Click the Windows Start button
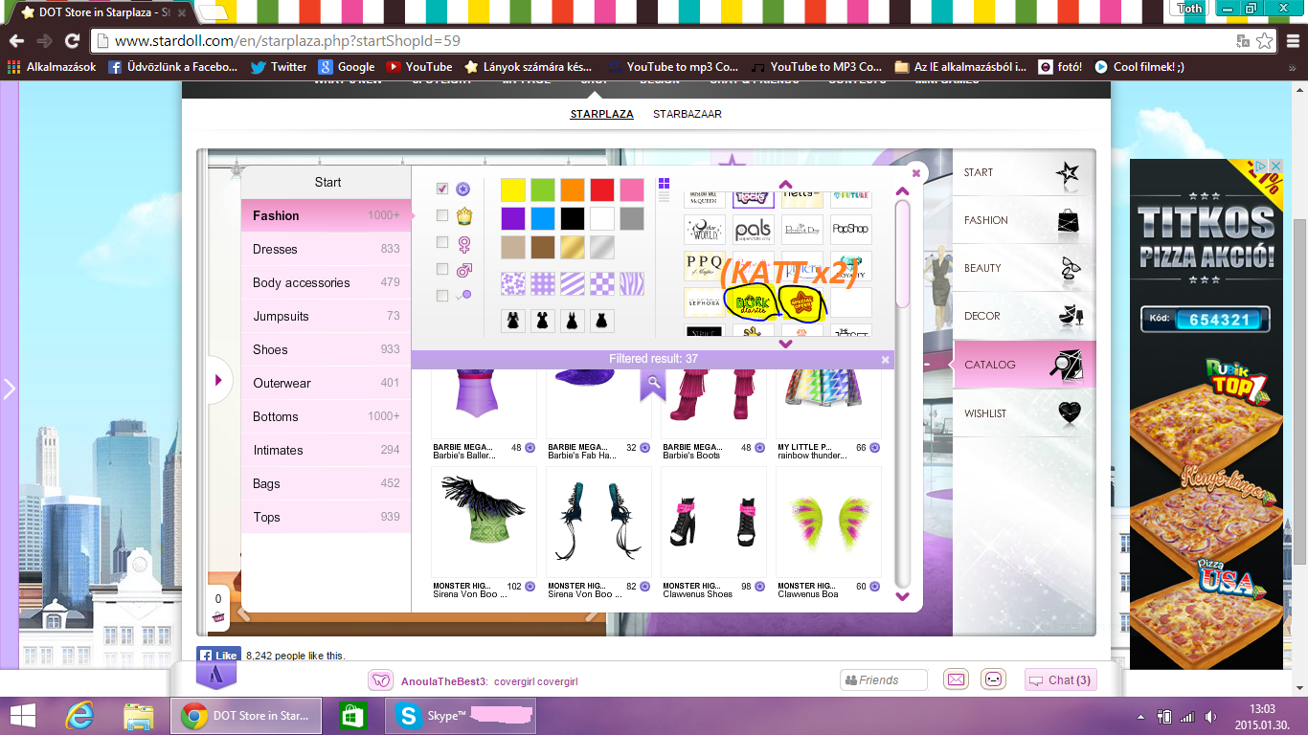The height and width of the screenshot is (735, 1308). (x=22, y=716)
